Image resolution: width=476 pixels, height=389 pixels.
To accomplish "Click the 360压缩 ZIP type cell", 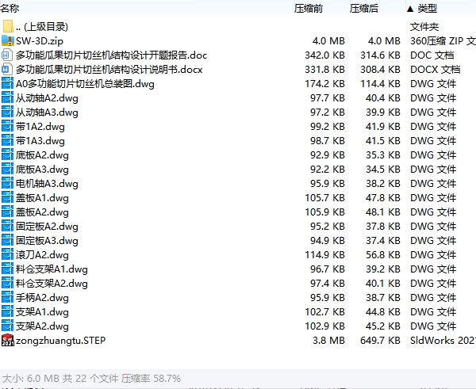I will (443, 41).
